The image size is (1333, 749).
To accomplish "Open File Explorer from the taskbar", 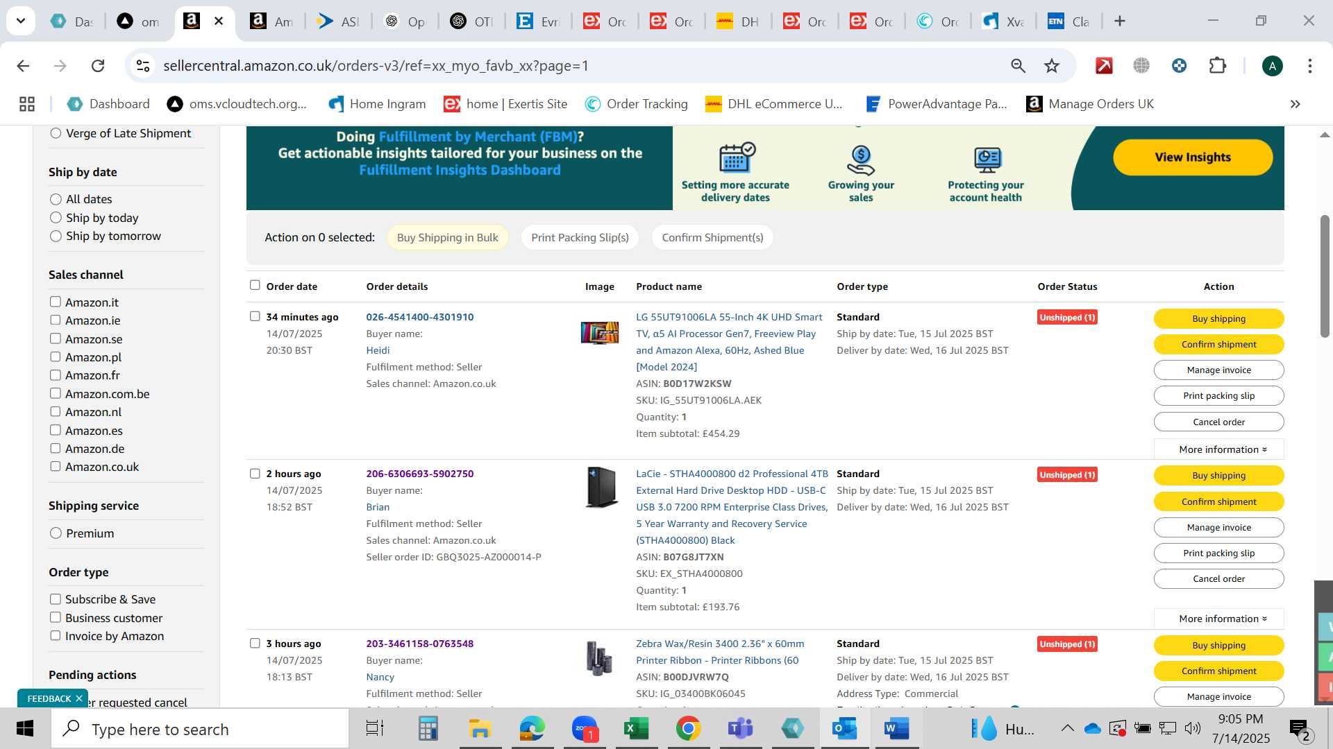I will (480, 729).
